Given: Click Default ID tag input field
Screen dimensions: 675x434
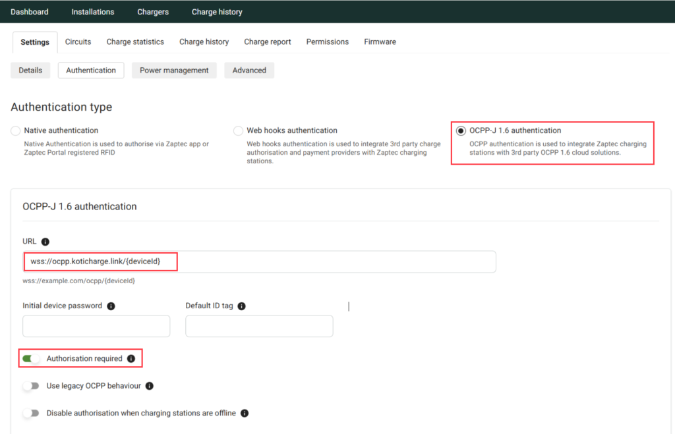Looking at the screenshot, I should point(259,326).
